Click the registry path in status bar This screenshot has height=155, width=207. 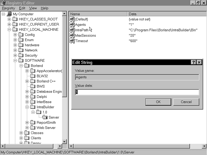point(68,152)
